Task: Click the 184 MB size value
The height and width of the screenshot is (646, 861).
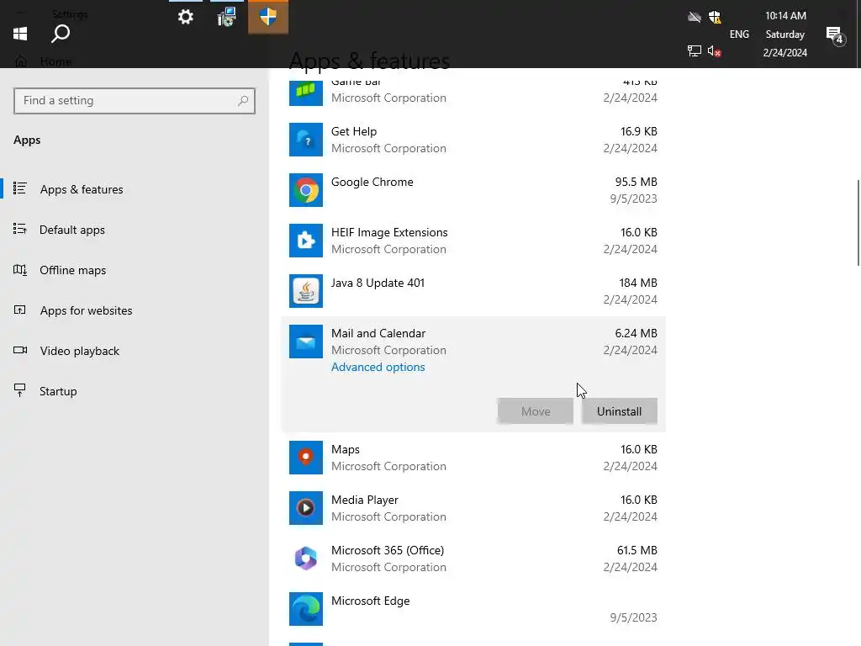Action: click(x=638, y=283)
